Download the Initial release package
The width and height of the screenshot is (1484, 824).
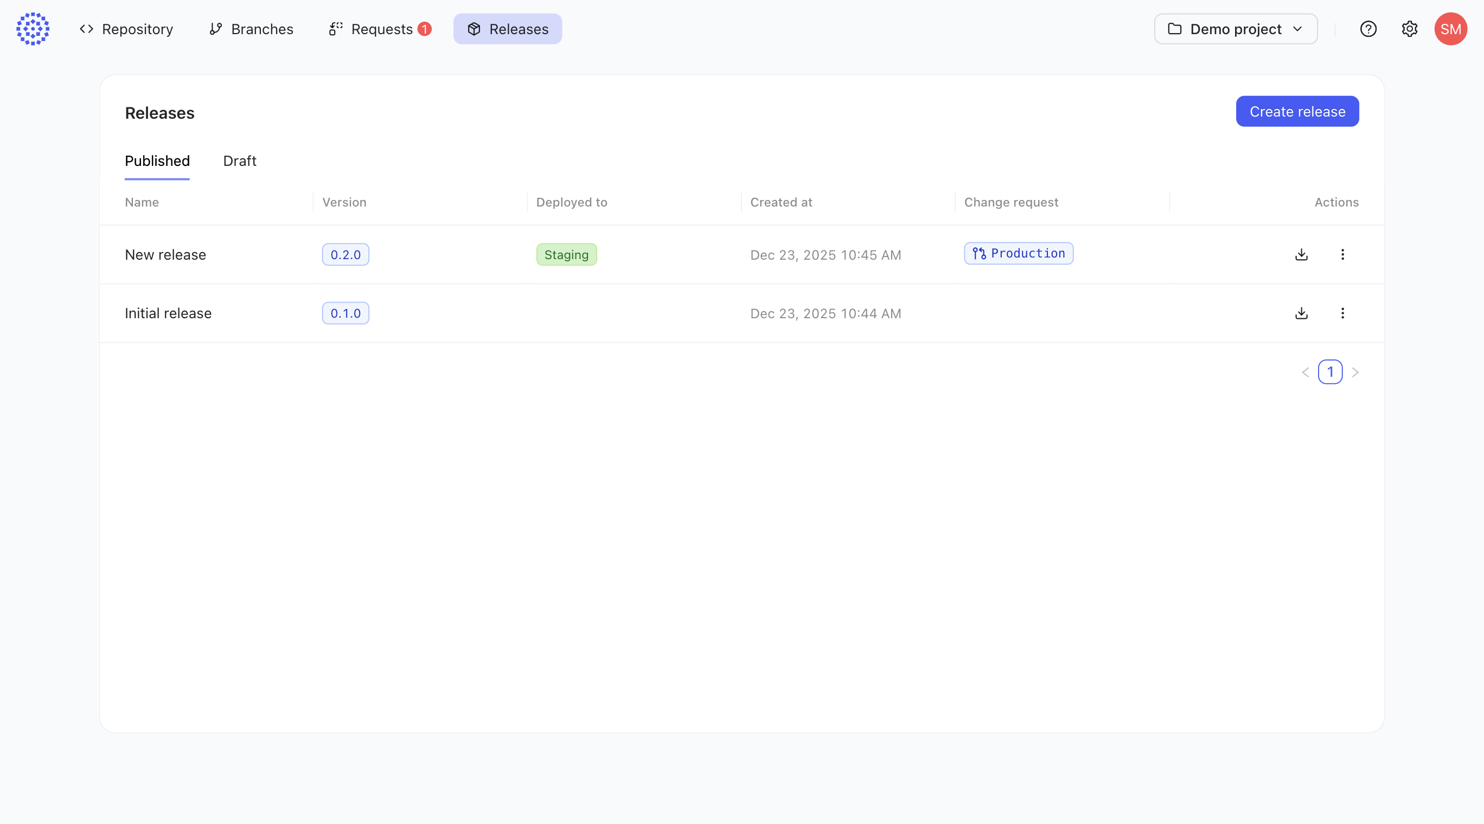(1301, 313)
